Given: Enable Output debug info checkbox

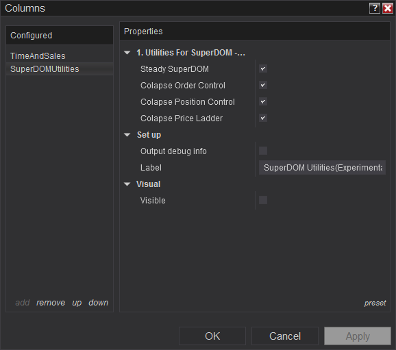Looking at the screenshot, I should (x=263, y=151).
